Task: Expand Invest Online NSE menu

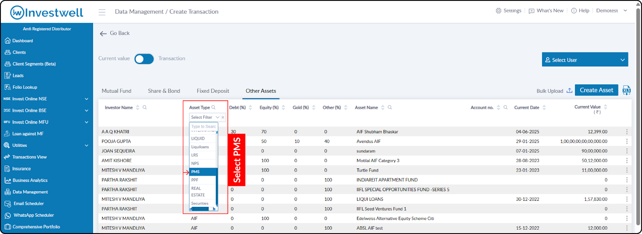Action: coord(87,99)
